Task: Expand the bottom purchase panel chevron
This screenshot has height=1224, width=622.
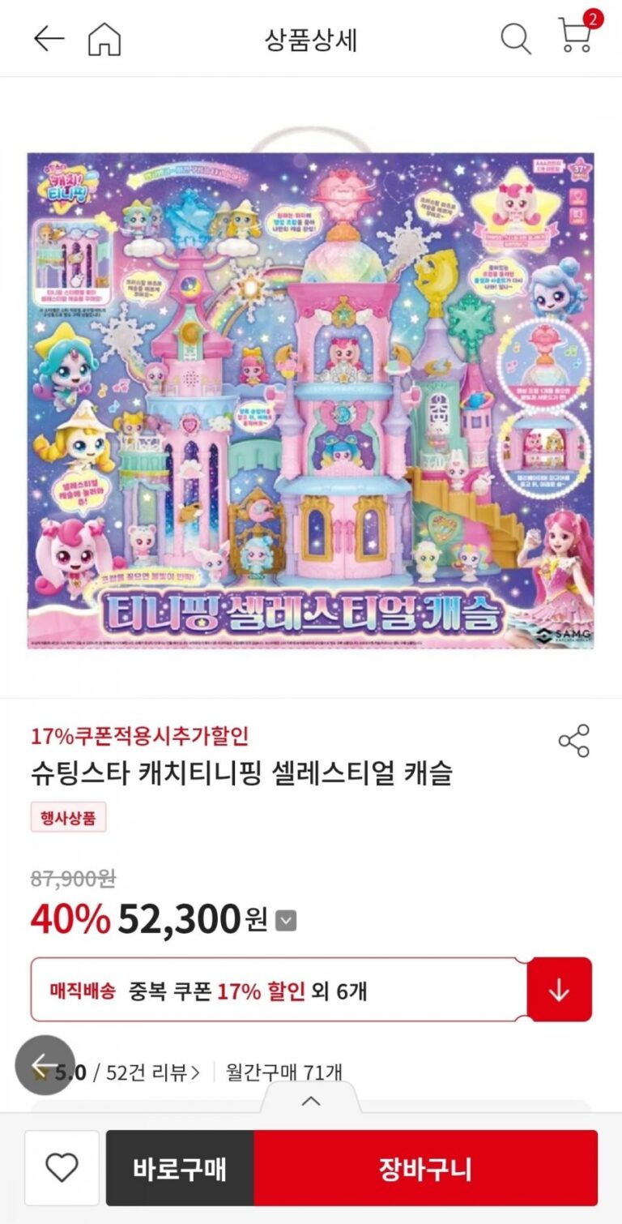Action: click(311, 1101)
